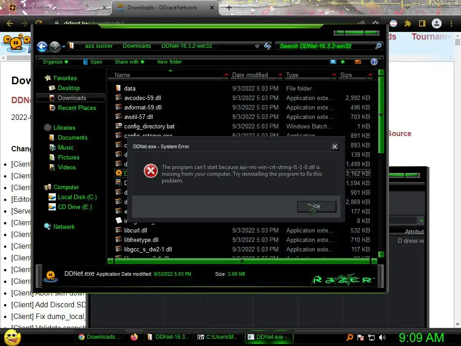Select Local Disk (C:) drive
Image resolution: width=461 pixels, height=346 pixels.
(x=77, y=197)
